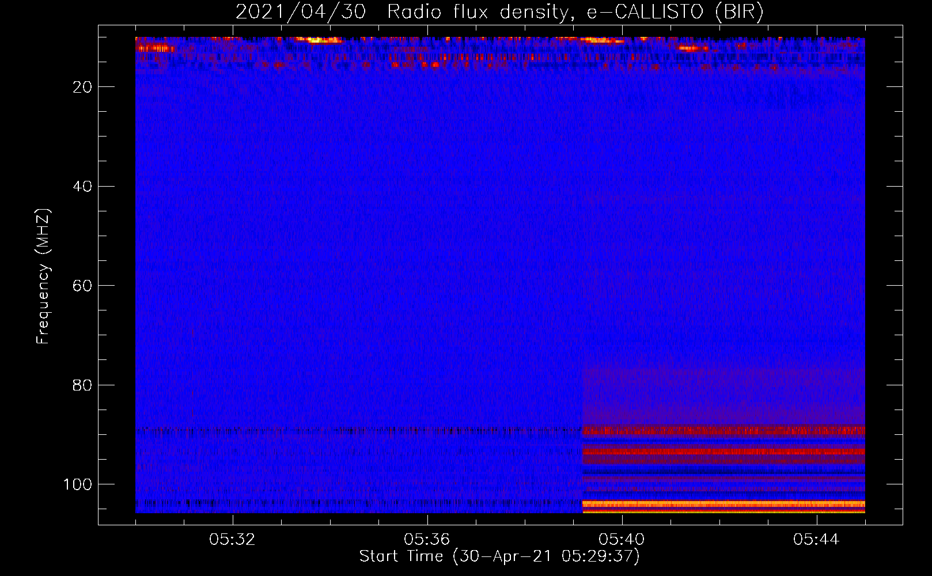Click the 20 frequency tick label
Screen dimensions: 932x576
83,87
